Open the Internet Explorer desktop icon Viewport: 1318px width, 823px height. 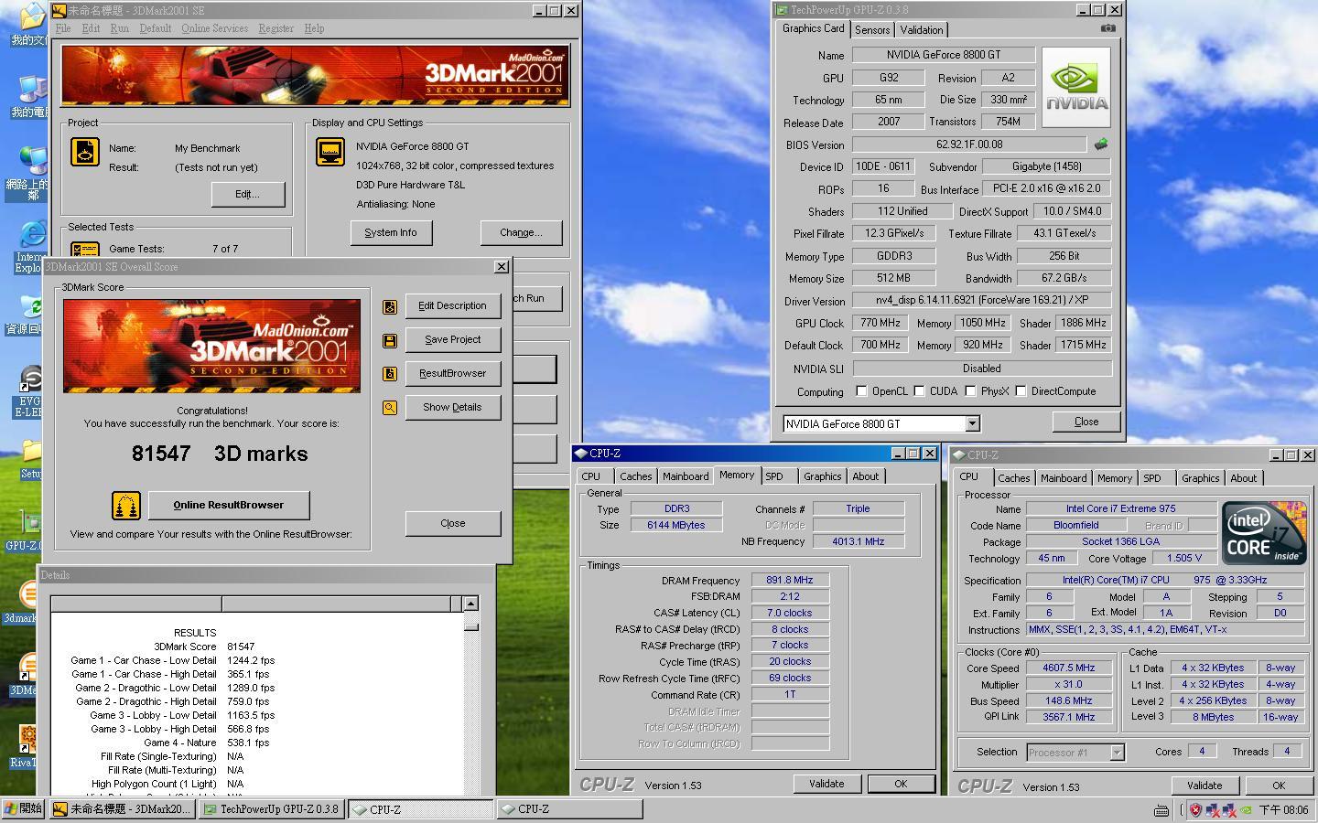[x=29, y=247]
